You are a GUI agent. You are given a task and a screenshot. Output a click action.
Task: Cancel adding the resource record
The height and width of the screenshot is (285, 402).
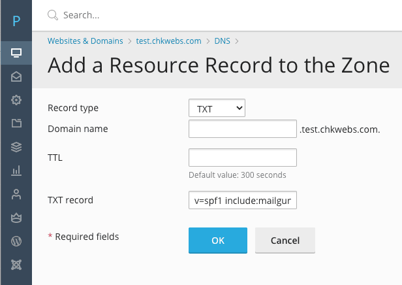(x=285, y=241)
